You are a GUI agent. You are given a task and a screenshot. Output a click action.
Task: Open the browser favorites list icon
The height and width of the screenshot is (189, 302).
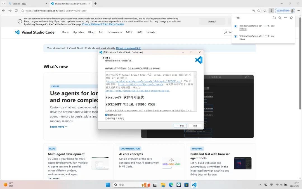(265, 11)
